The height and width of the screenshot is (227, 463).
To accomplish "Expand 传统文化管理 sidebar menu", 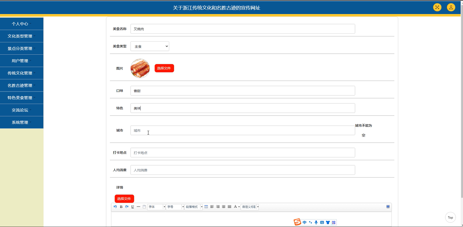I will (x=22, y=73).
